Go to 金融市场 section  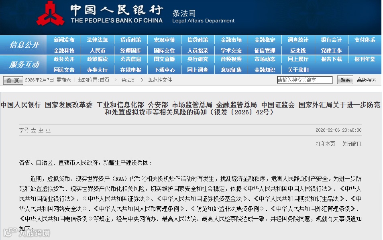point(231,40)
